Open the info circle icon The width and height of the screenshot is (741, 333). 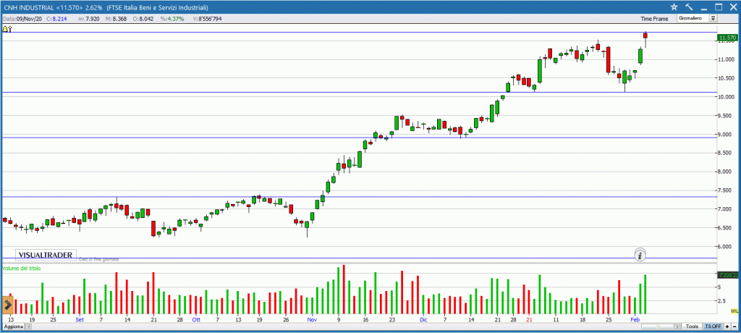(x=640, y=256)
